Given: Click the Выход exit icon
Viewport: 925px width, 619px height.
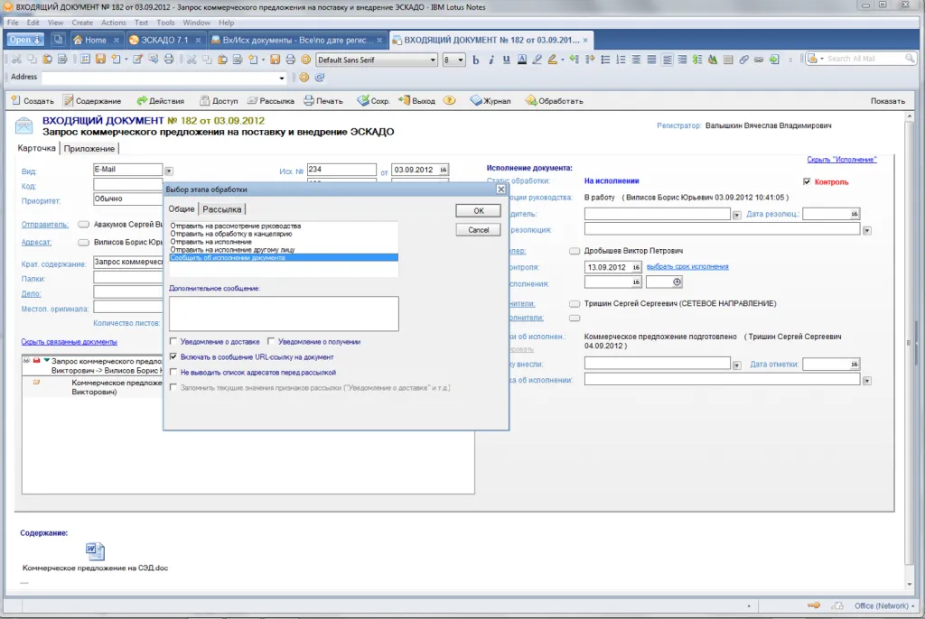Looking at the screenshot, I should 404,101.
